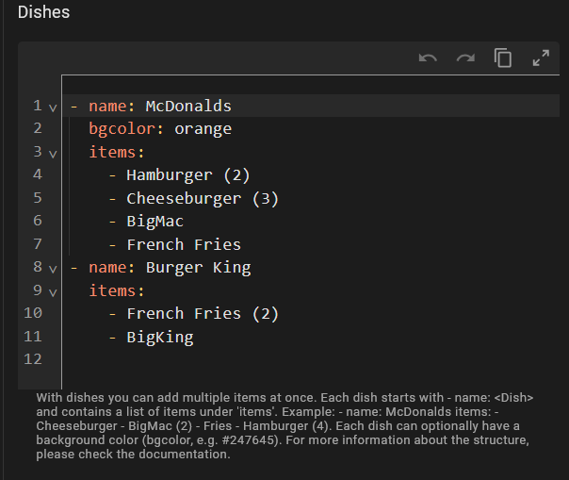Image resolution: width=569 pixels, height=480 pixels.
Task: Click the 'BigMac' entry on line 6
Action: (154, 222)
